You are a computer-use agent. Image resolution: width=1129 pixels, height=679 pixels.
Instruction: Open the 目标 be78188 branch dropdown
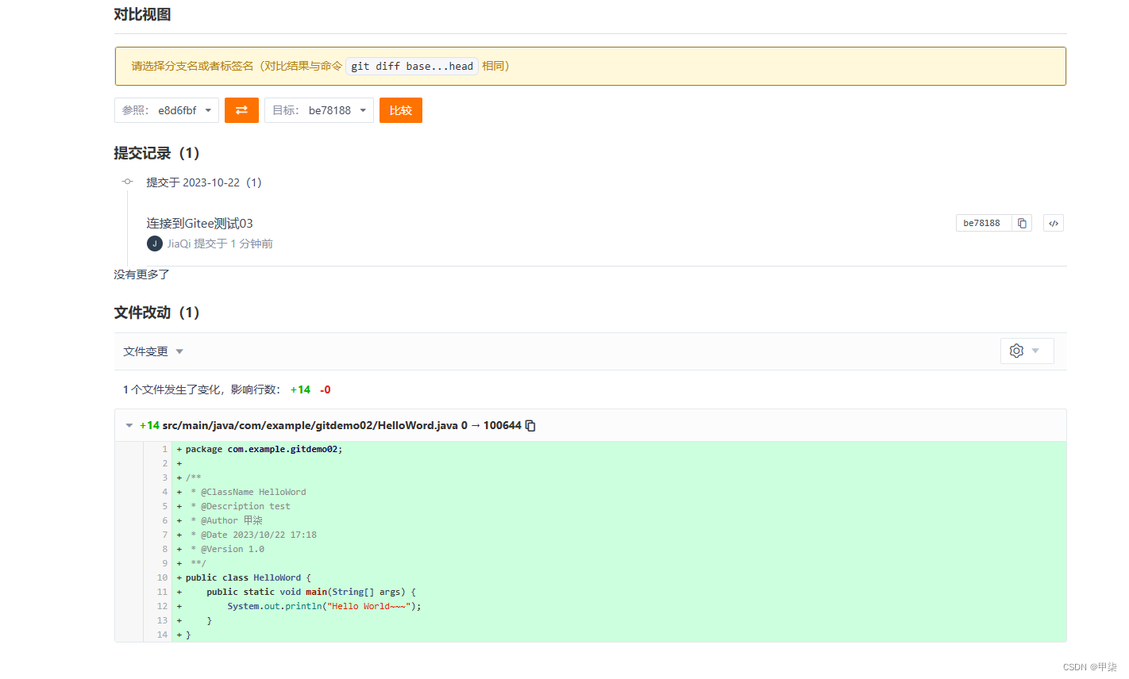tap(319, 110)
